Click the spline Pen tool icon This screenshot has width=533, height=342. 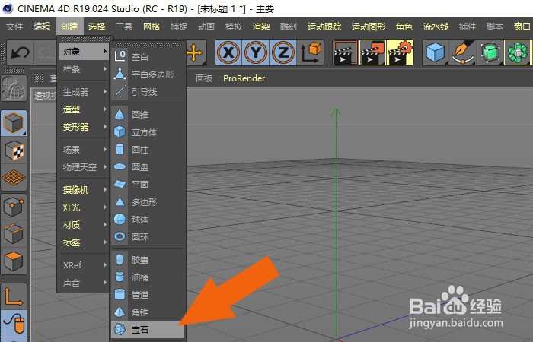point(463,52)
